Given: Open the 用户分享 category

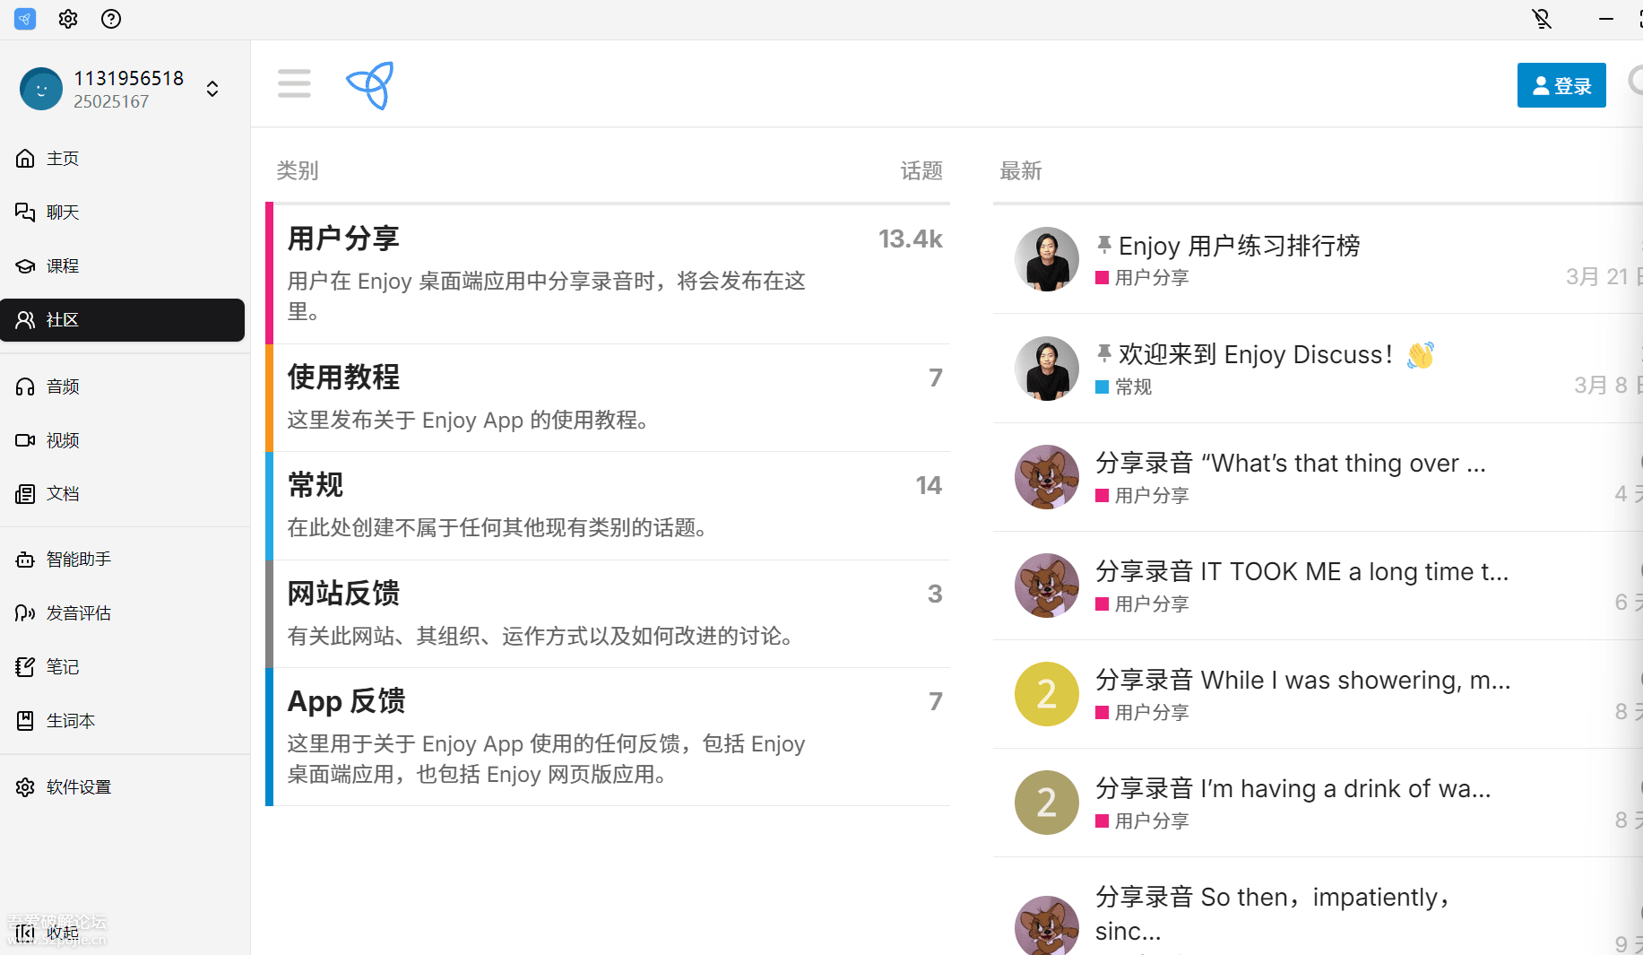Looking at the screenshot, I should coord(343,239).
